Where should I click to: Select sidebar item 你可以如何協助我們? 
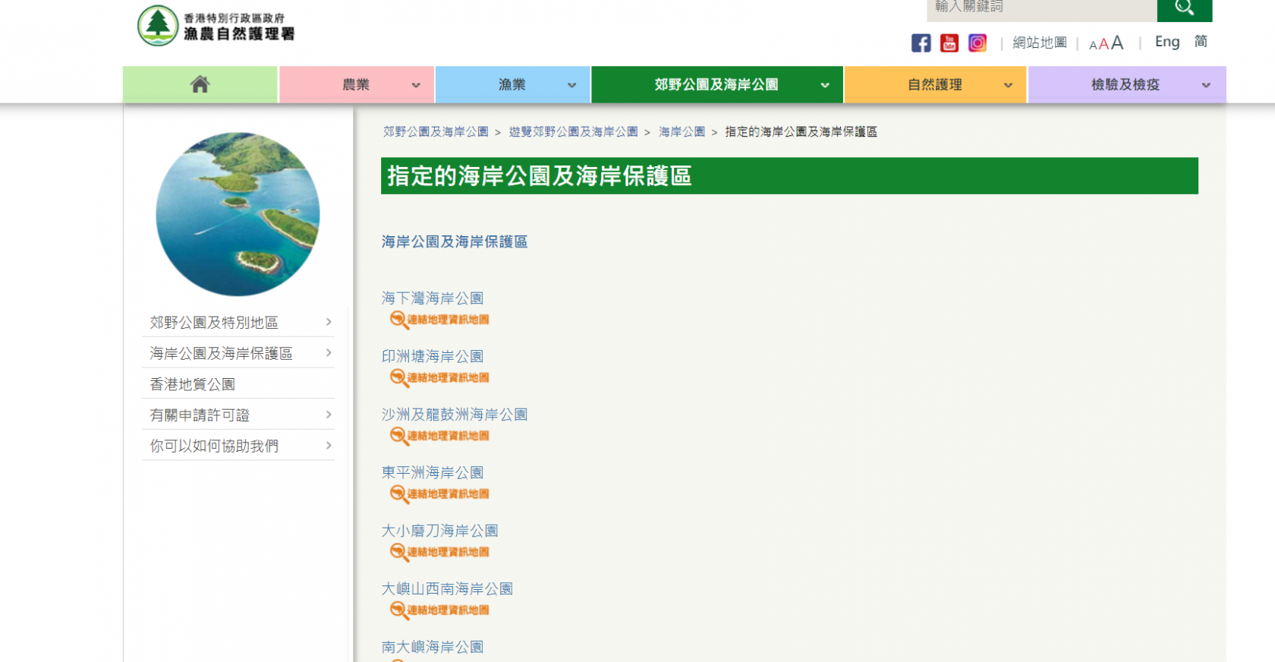[x=214, y=446]
